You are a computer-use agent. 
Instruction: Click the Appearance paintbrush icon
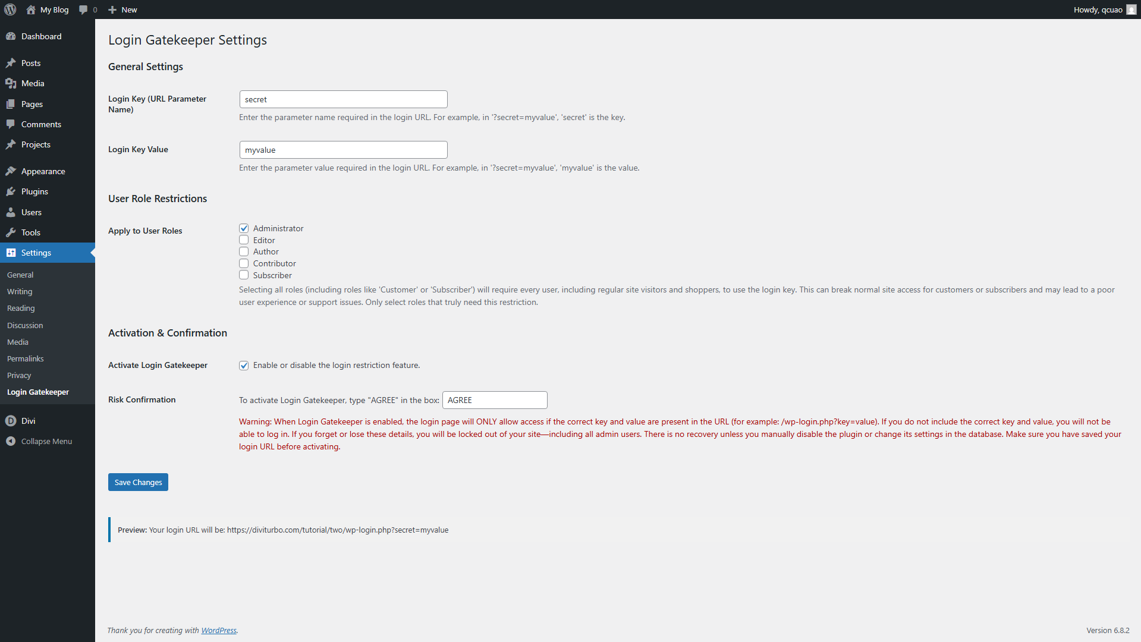(x=11, y=171)
